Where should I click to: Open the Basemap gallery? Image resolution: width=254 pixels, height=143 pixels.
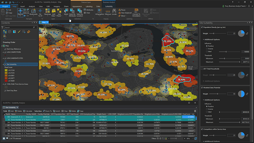47,13
